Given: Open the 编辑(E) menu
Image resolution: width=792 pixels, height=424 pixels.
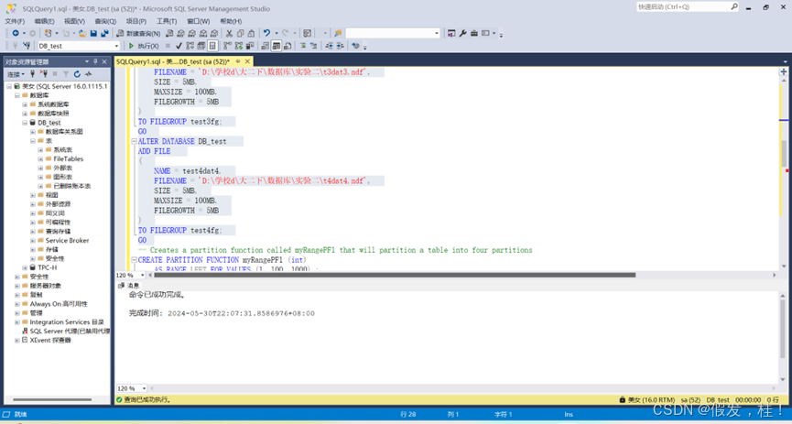Looking at the screenshot, I should point(45,21).
